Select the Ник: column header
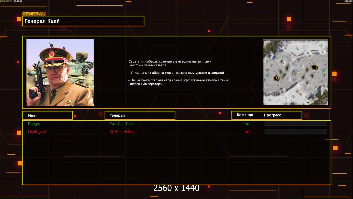 pyautogui.click(x=47, y=115)
